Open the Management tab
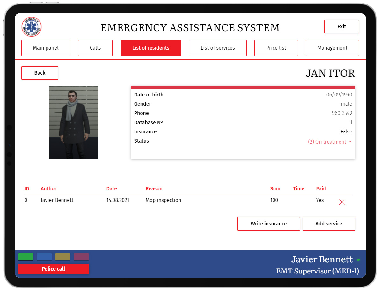Image resolution: width=380 pixels, height=291 pixels. (332, 48)
